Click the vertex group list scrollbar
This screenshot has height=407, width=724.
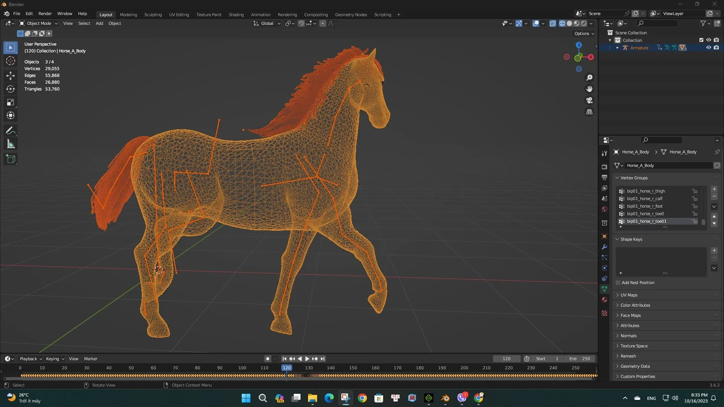[704, 222]
